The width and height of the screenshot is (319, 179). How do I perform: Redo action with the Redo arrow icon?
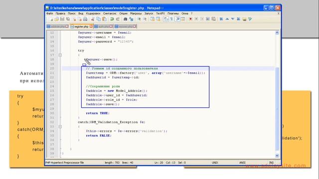118,19
